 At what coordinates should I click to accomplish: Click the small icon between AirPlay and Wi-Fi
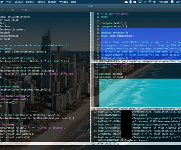point(145,2)
